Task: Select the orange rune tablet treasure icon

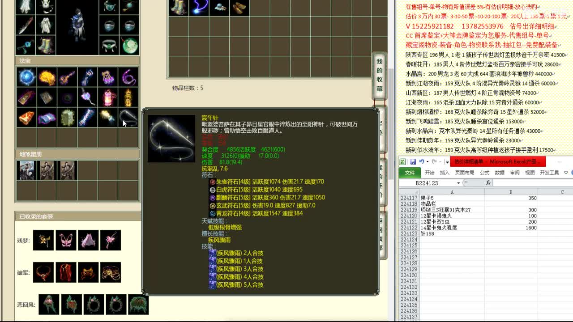Action: [x=27, y=117]
